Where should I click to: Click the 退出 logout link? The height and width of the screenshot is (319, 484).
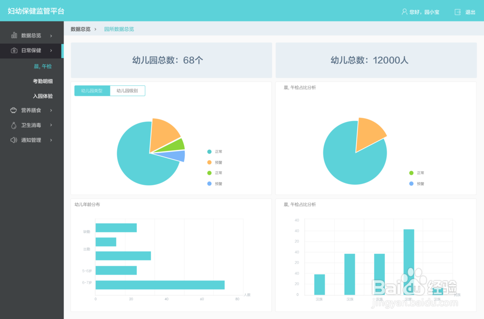470,12
